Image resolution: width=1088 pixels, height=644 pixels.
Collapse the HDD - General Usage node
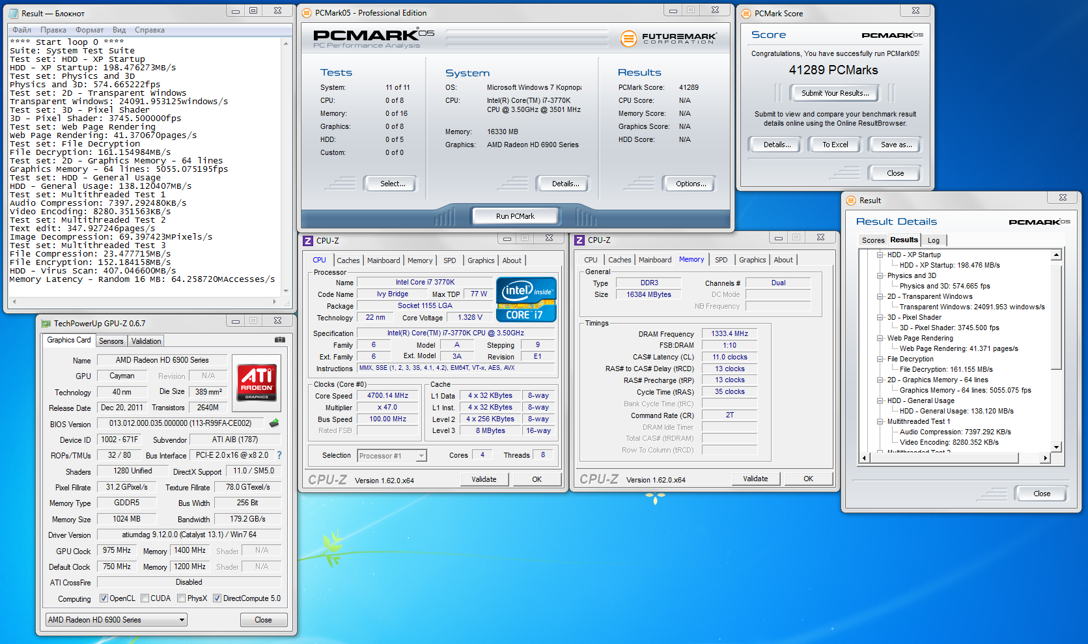(x=880, y=400)
